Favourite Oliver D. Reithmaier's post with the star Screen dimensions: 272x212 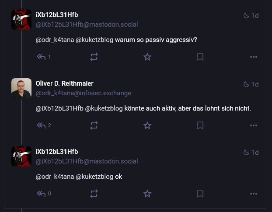point(147,125)
